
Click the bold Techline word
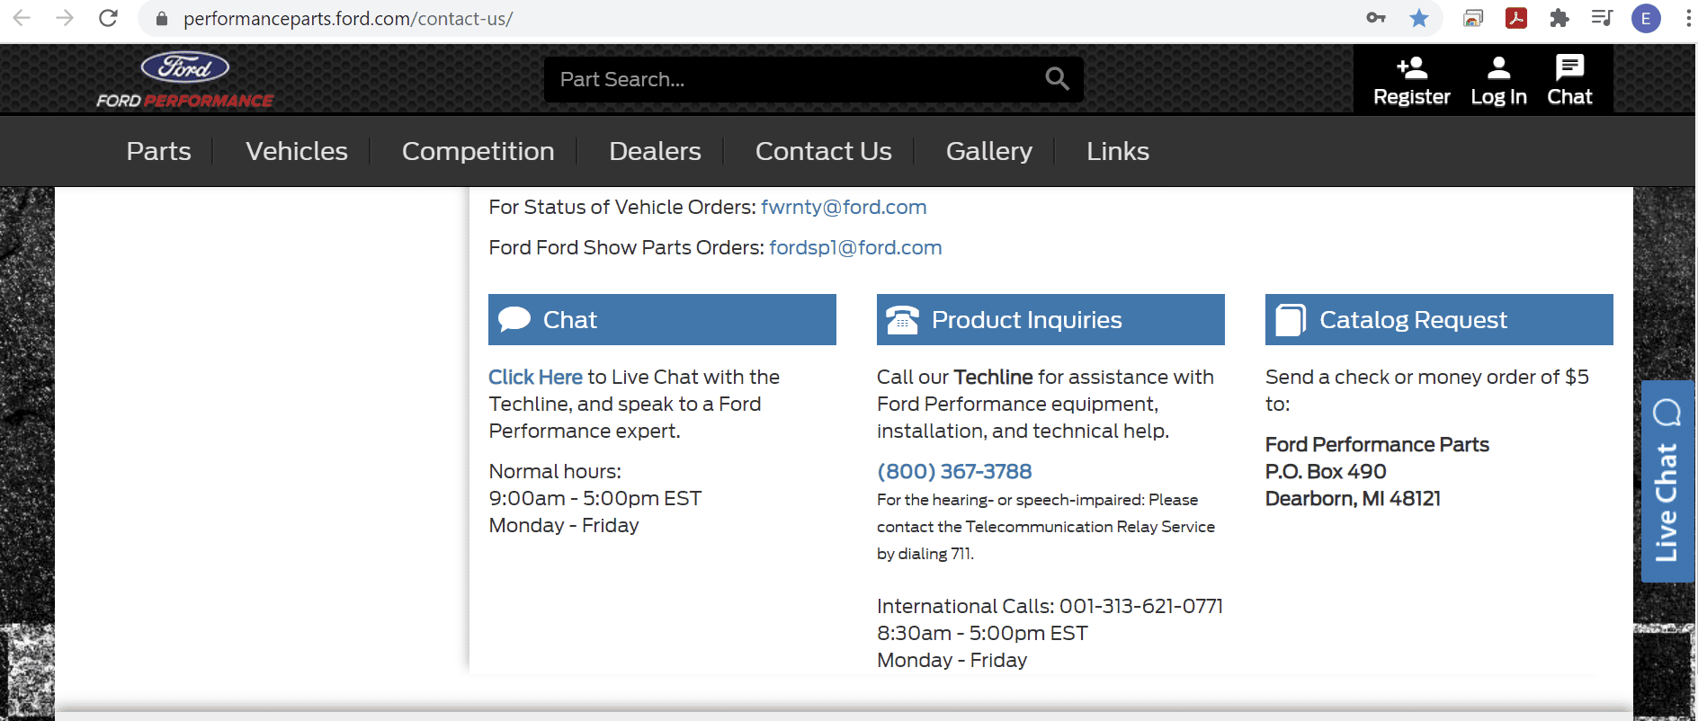(993, 377)
